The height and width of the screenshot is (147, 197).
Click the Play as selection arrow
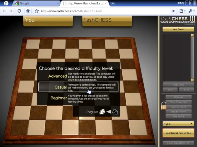pyautogui.click(x=109, y=112)
